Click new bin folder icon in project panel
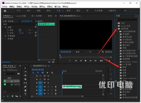Screen dimensions: 141x103 point(19,74)
